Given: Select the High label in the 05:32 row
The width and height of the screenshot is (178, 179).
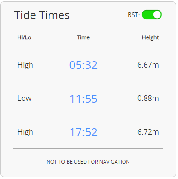Looking at the screenshot, I should click(25, 65).
